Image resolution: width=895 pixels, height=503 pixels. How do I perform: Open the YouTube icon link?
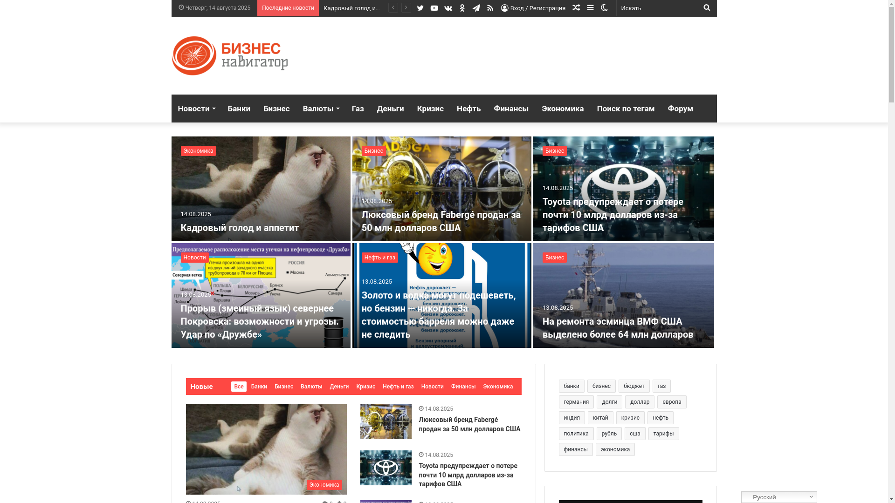434,8
